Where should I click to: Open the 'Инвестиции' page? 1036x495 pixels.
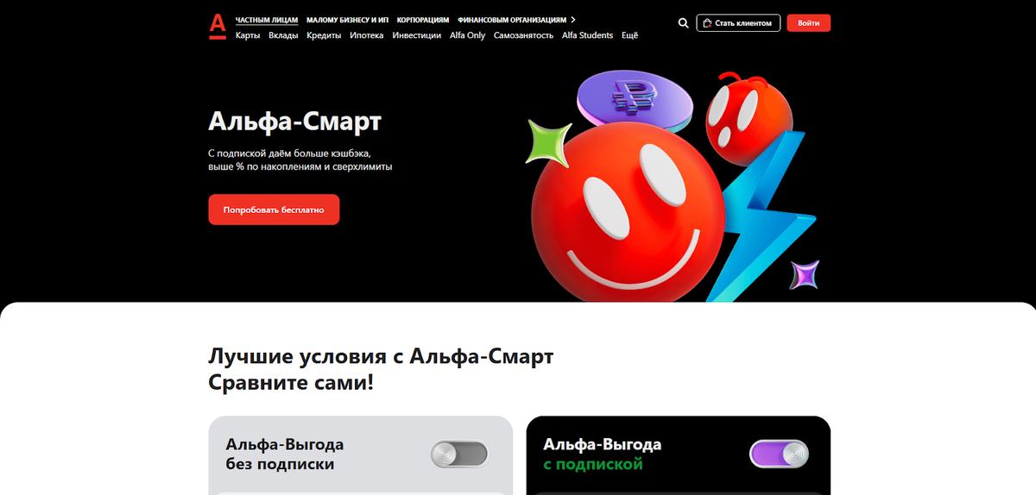point(417,35)
